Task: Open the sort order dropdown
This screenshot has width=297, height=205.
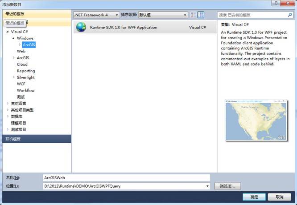Action: (x=163, y=15)
